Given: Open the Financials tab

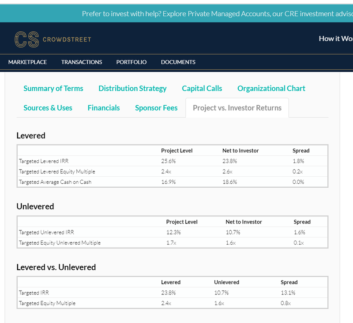Looking at the screenshot, I should (x=104, y=108).
